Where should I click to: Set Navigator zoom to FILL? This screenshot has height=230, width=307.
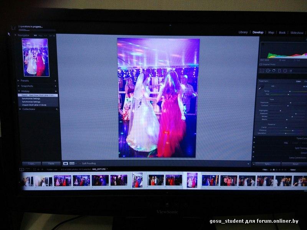pyautogui.click(x=40, y=36)
